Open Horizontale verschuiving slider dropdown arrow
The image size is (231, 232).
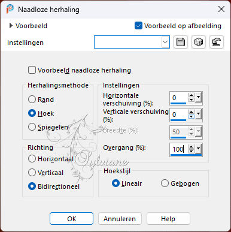click(x=198, y=97)
